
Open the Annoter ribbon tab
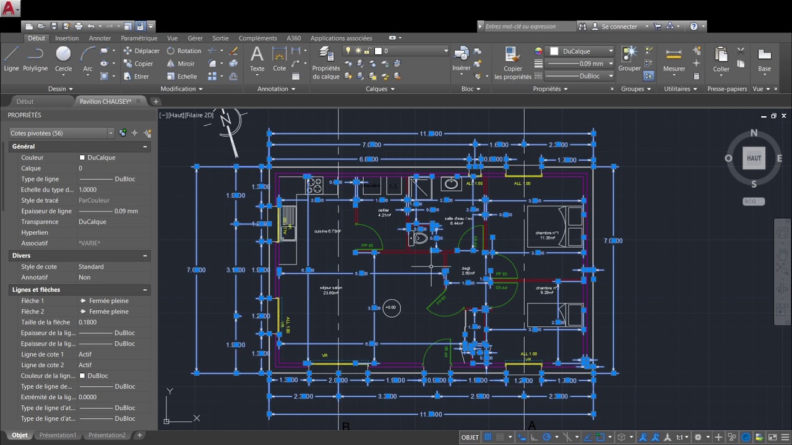click(100, 38)
